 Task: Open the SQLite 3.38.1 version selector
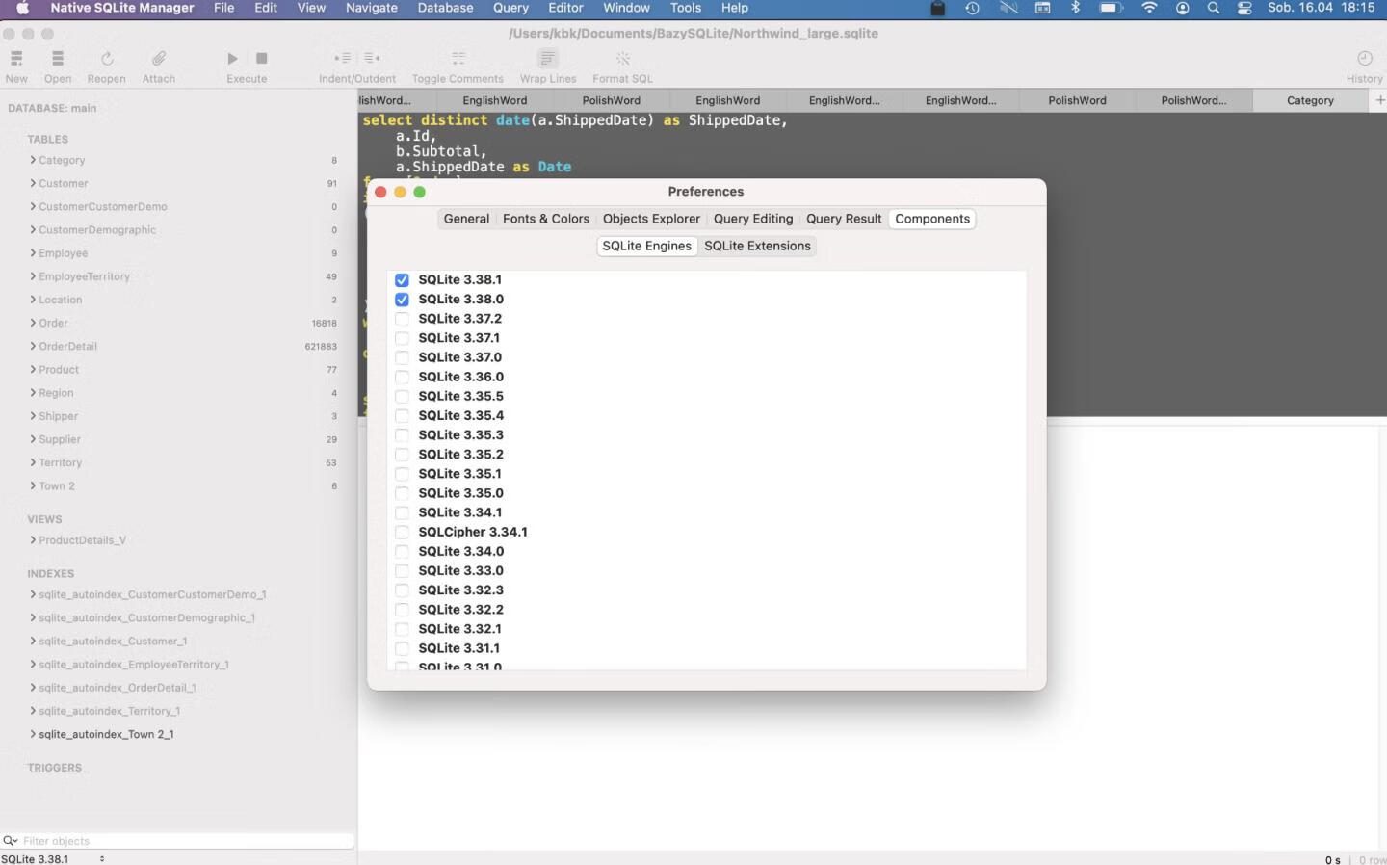click(x=53, y=858)
